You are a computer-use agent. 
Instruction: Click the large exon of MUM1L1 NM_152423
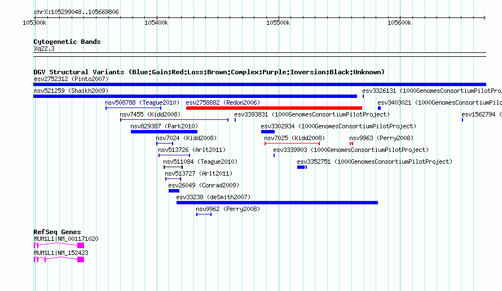(x=81, y=259)
